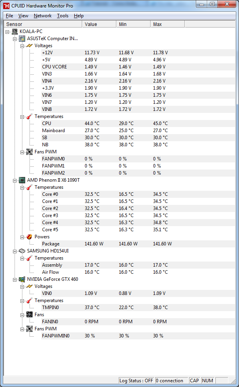Select the +3.3V voltage row
The width and height of the screenshot is (239, 387).
[x=138, y=88]
